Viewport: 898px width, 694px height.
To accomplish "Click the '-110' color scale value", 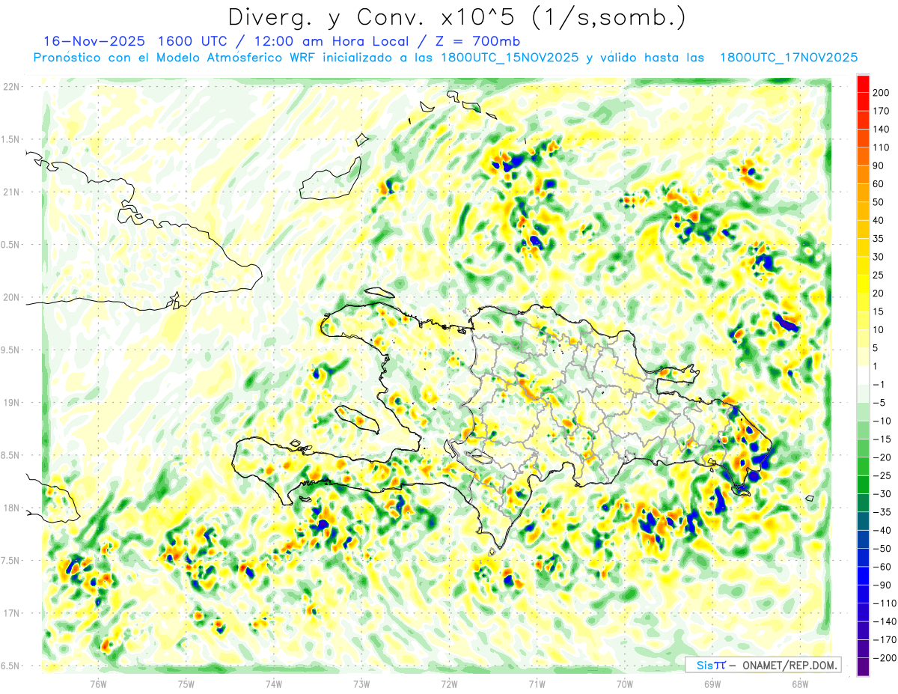I will [886, 603].
